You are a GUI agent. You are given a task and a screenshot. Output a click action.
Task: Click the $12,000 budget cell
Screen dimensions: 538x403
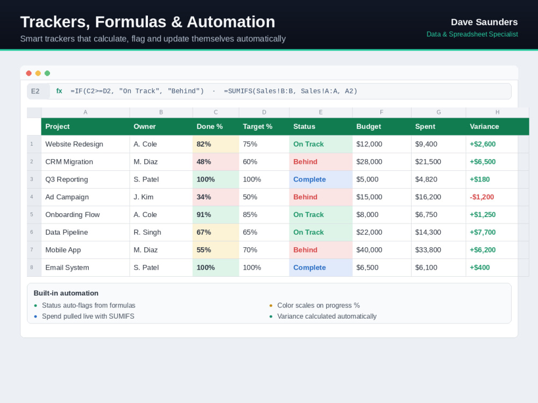tap(381, 144)
